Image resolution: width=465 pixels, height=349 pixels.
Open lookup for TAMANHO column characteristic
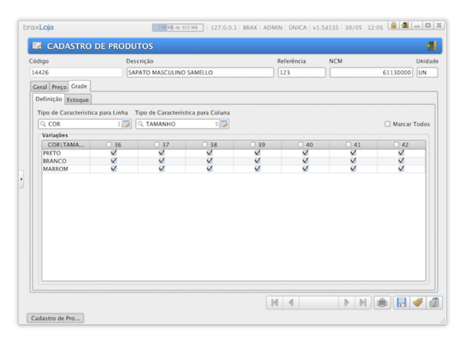point(224,124)
